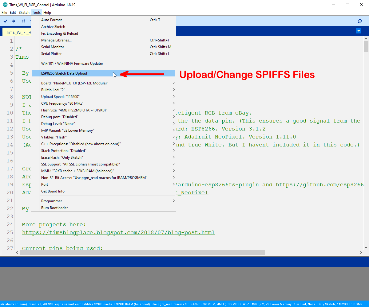Expand the Flash Size submenu
The width and height of the screenshot is (369, 307).
click(103, 110)
